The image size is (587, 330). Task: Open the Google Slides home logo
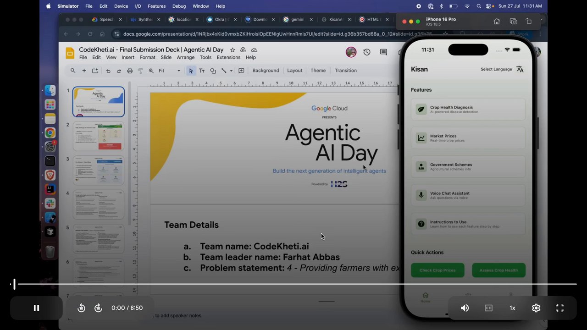70,53
